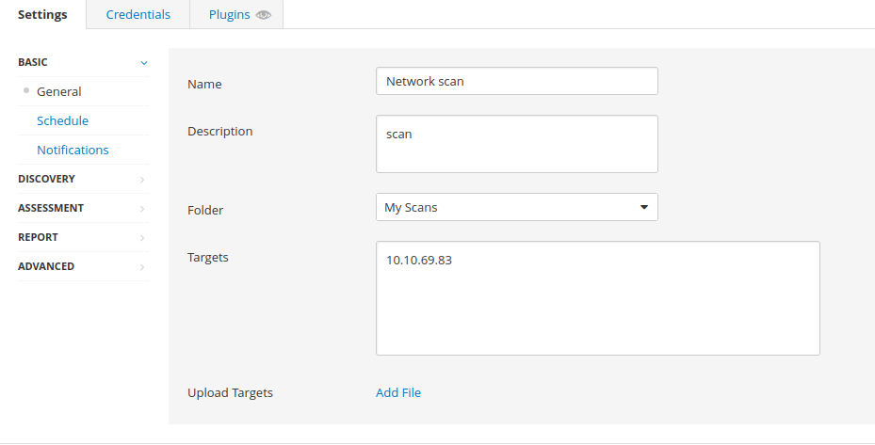Open the Folder dropdown showing My Scans

[x=517, y=207]
